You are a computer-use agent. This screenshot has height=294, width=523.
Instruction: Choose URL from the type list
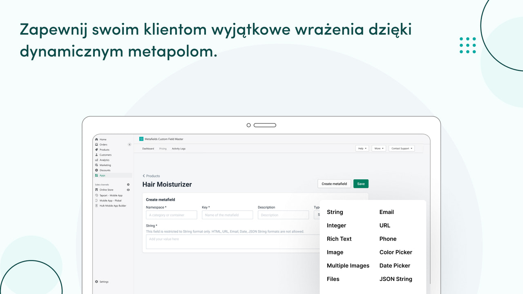coord(385,225)
